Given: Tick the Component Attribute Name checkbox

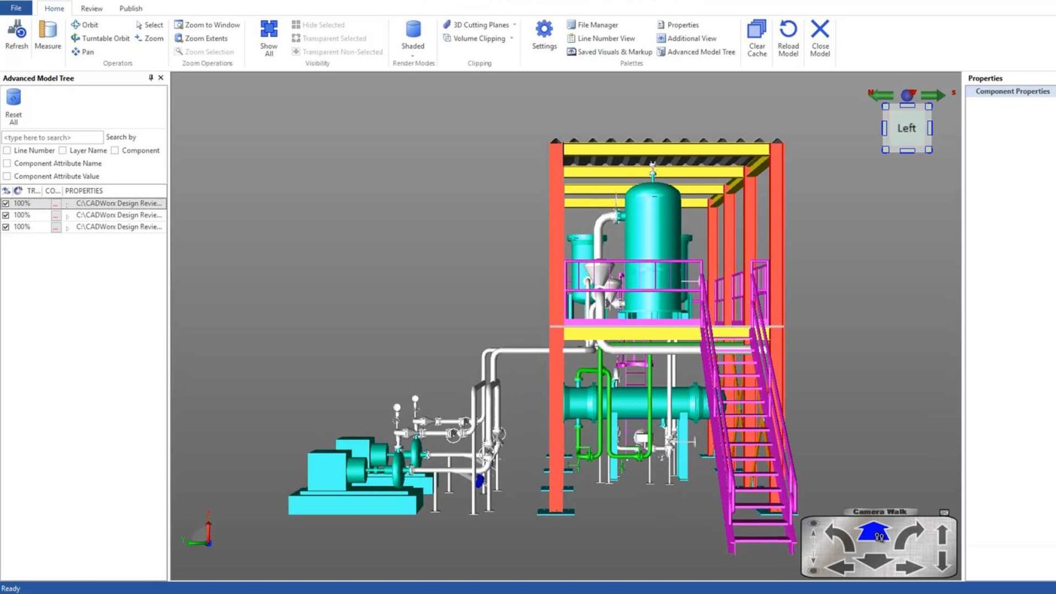Looking at the screenshot, I should [x=8, y=163].
